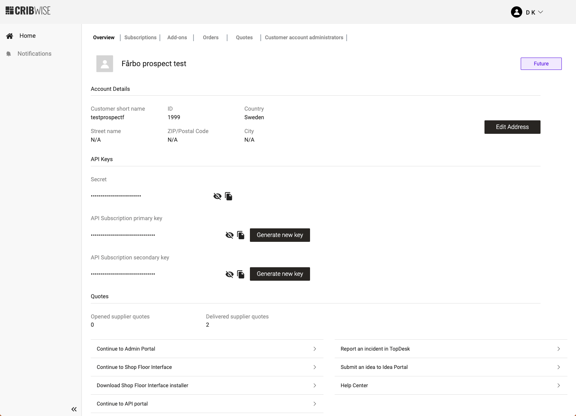Show the API Subscription primary key

pyautogui.click(x=229, y=235)
